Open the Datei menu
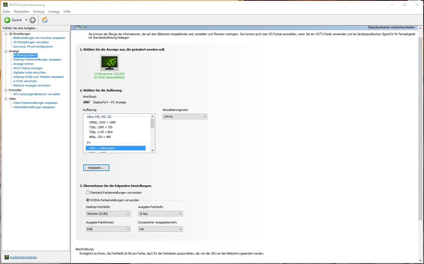Image resolution: width=424 pixels, height=264 pixels. pyautogui.click(x=6, y=12)
